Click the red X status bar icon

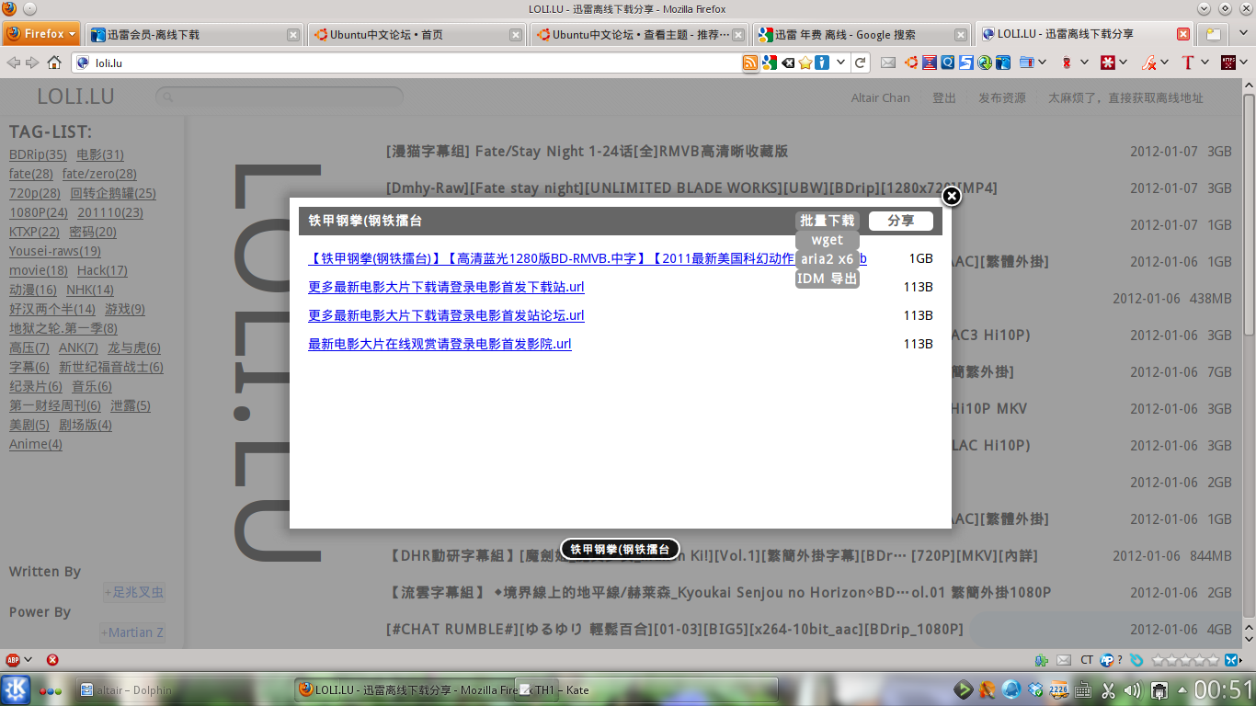[x=52, y=659]
